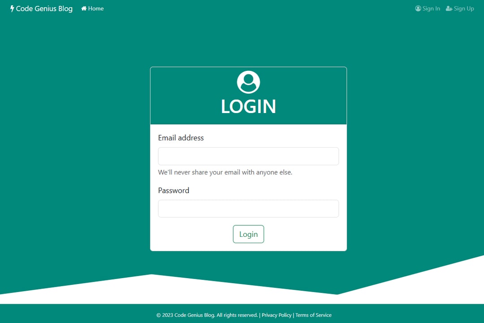This screenshot has width=484, height=323.
Task: Focus the Password input field
Action: click(x=248, y=209)
